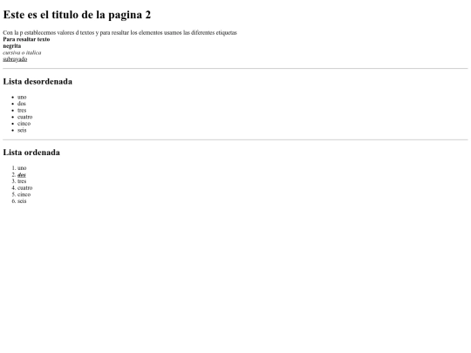This screenshot has height=353, width=471.
Task: Click bullet item 'dos' in unordered list
Action: click(22, 104)
